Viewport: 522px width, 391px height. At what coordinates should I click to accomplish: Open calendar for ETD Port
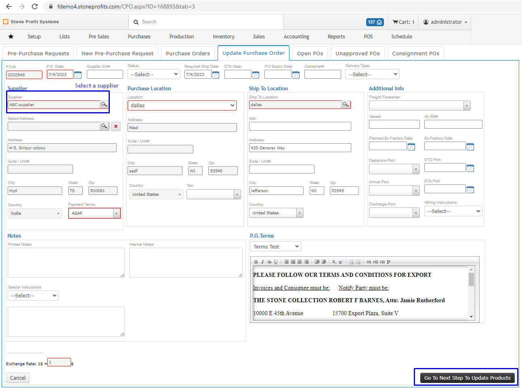[470, 168]
